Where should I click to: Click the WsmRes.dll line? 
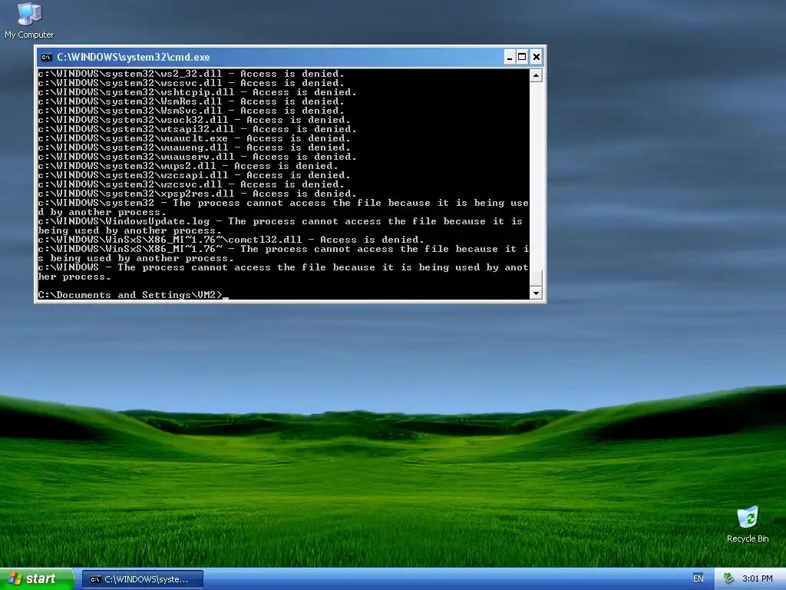coord(191,101)
